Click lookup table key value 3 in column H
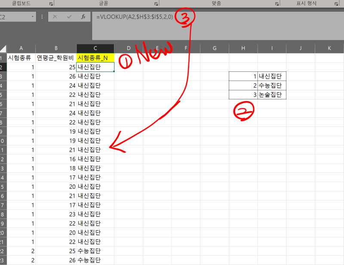Image resolution: width=344 pixels, height=265 pixels. click(x=243, y=95)
